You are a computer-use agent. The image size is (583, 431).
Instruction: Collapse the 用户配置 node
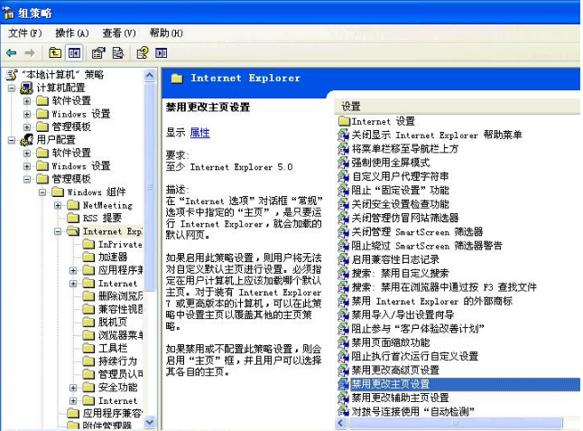(x=12, y=140)
